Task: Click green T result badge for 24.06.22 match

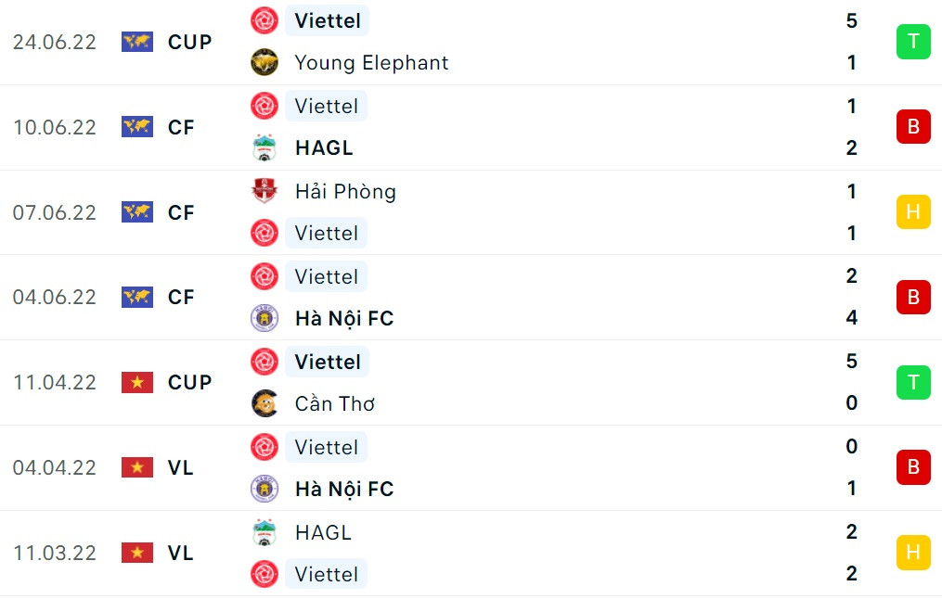Action: pos(913,42)
